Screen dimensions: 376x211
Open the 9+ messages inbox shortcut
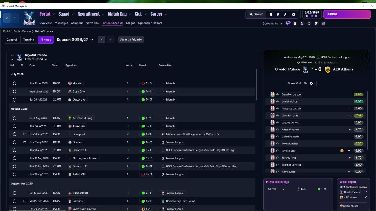point(288,23)
